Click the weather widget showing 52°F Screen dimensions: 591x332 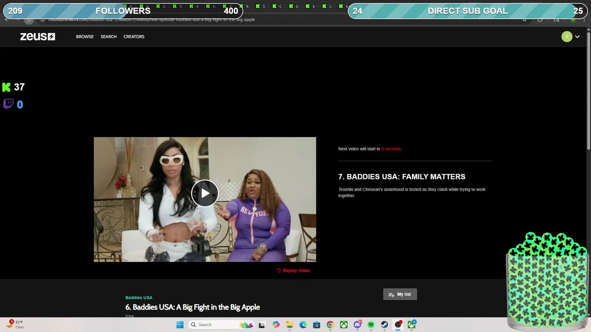pyautogui.click(x=15, y=325)
